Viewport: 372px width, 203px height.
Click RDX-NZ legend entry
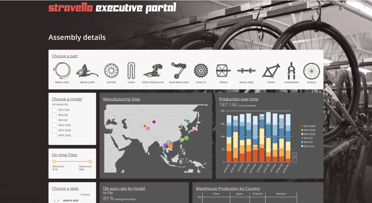coord(307,142)
